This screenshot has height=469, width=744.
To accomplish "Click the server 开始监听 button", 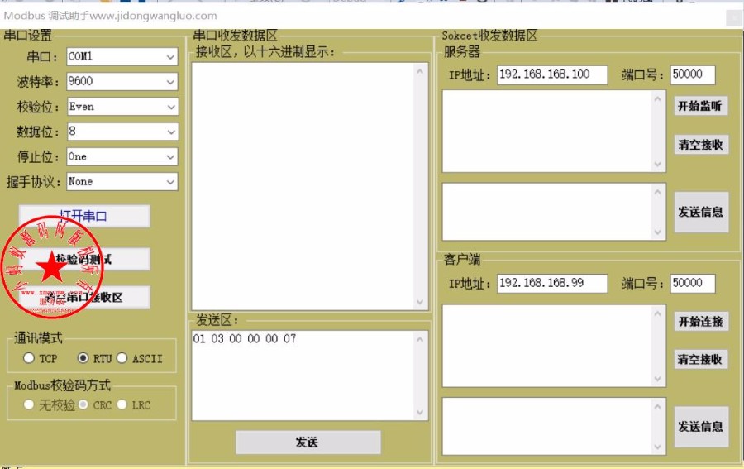I will (x=700, y=106).
